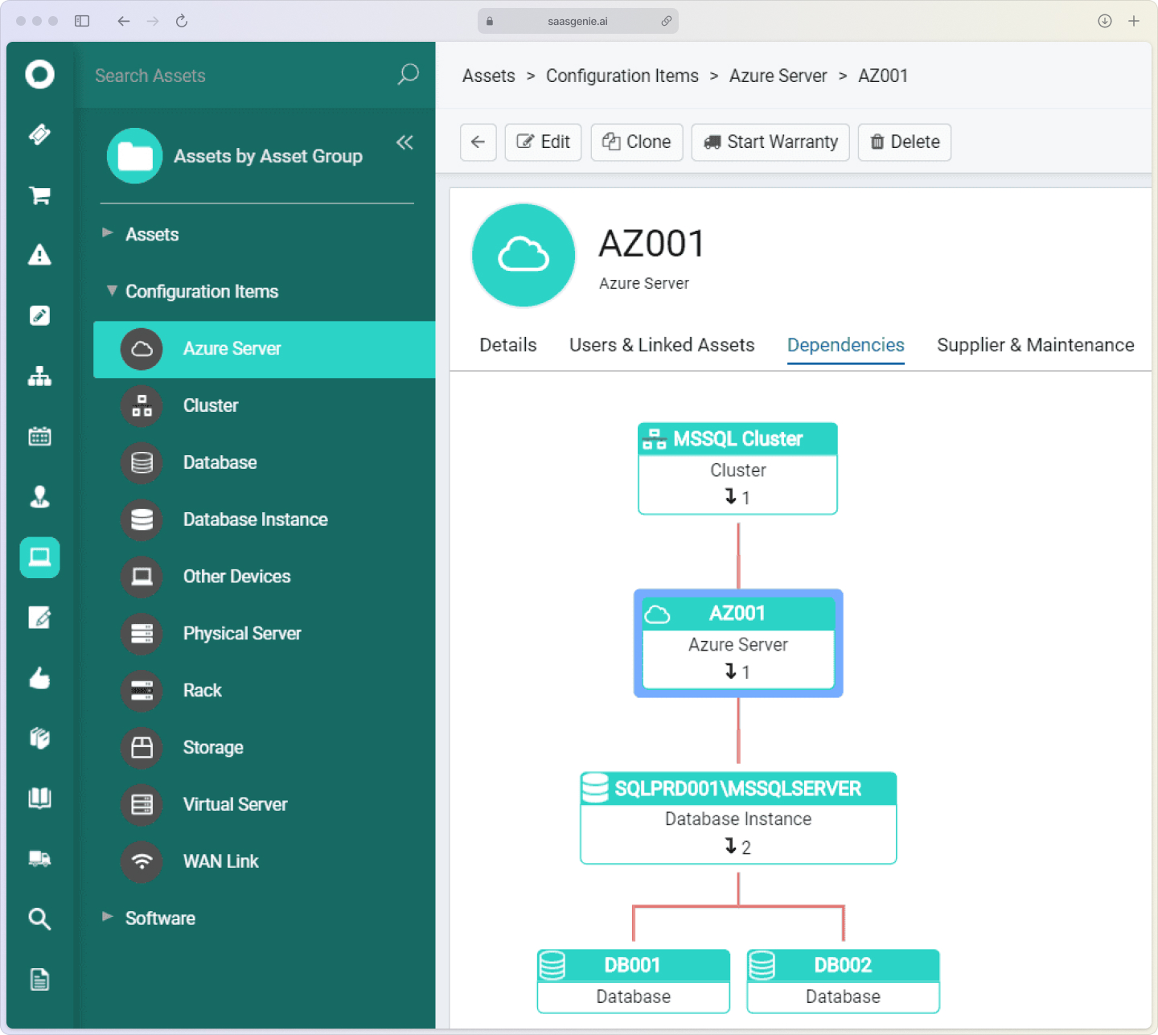The image size is (1158, 1035).
Task: Open the document reports icon
Action: point(39,979)
